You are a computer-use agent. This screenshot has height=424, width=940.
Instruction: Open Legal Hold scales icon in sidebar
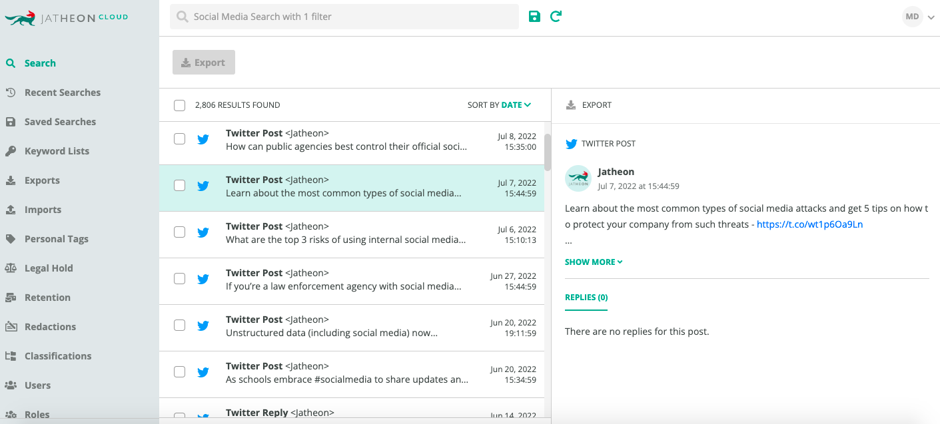coord(11,268)
